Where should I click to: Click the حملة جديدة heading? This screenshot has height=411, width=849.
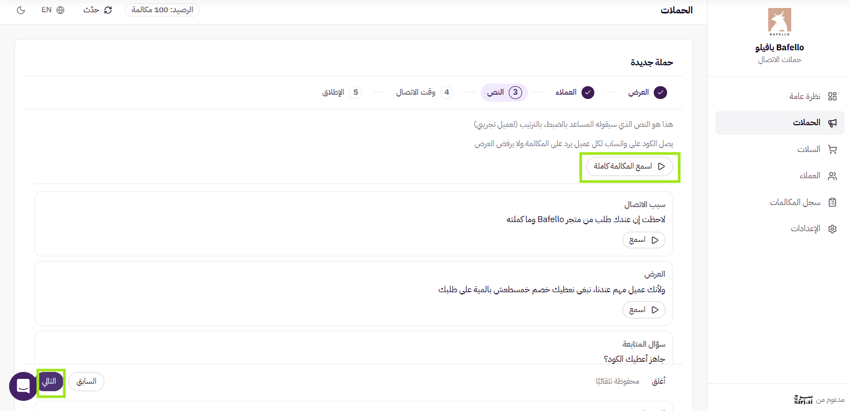(652, 63)
